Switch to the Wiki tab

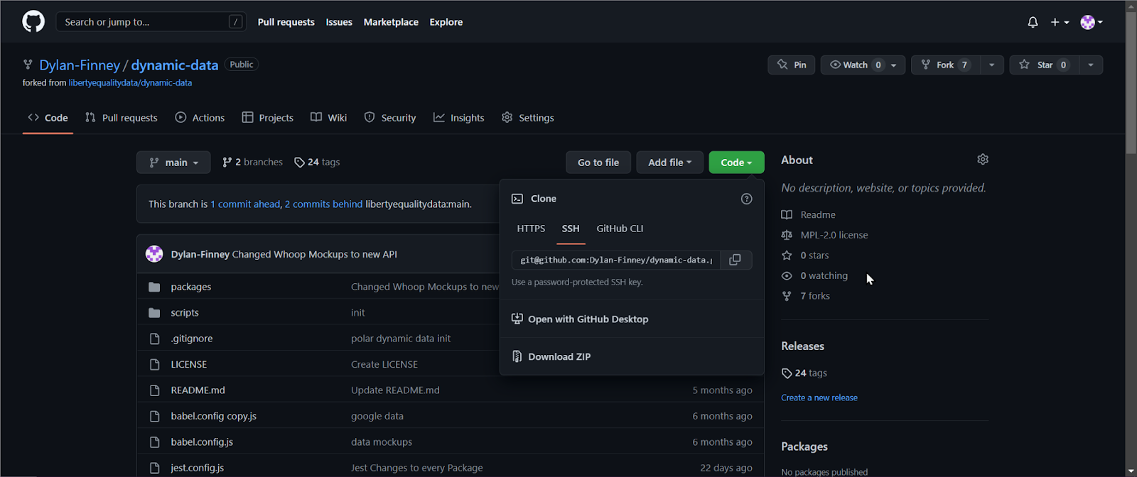[x=328, y=118]
